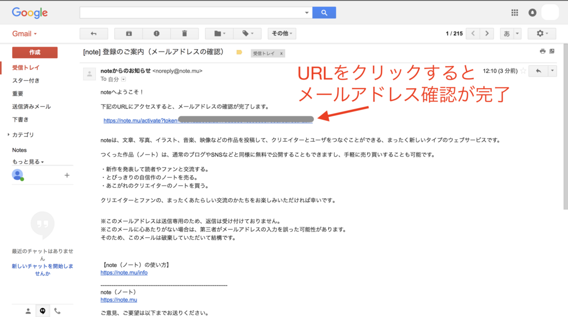
Task: Open the その他 menu
Action: click(x=282, y=33)
